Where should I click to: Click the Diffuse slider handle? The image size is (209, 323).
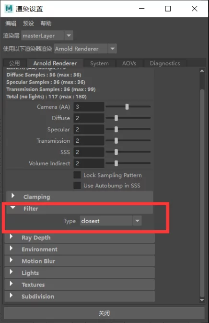coord(116,118)
